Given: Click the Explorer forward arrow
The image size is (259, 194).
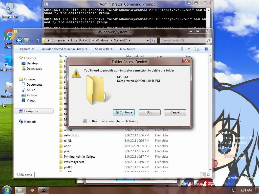Looking at the screenshot, I should pyautogui.click(x=26, y=40).
